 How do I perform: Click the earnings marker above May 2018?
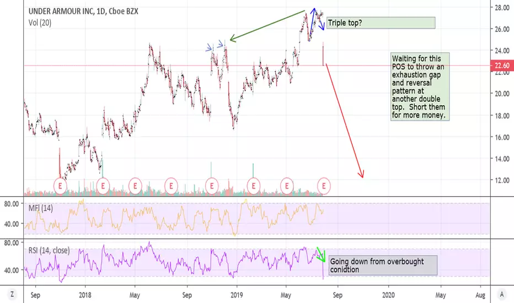tap(135, 186)
